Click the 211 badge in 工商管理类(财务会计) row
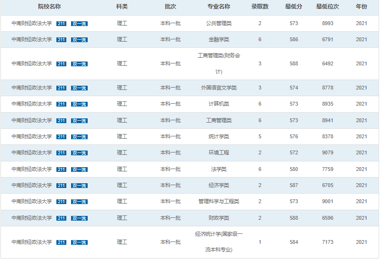380x259 pixels. [x=61, y=64]
